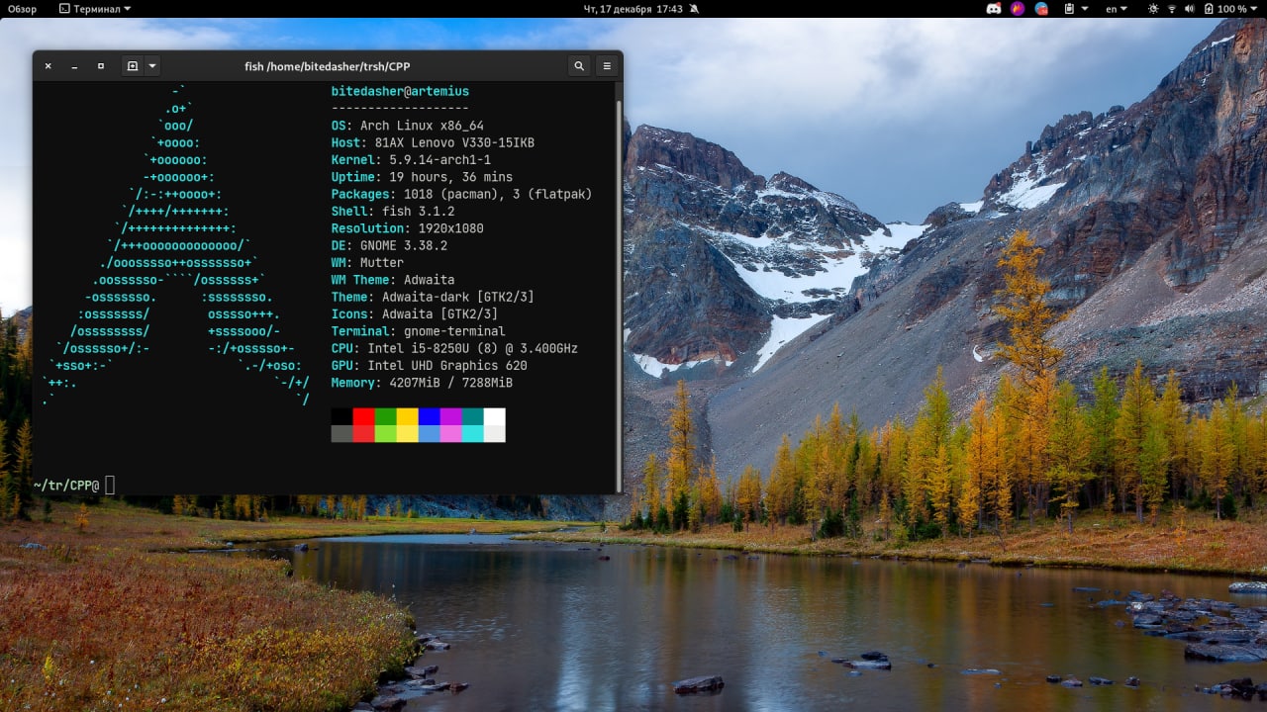Expand the new tab dropdown arrow
This screenshot has height=712, width=1267.
pos(152,66)
